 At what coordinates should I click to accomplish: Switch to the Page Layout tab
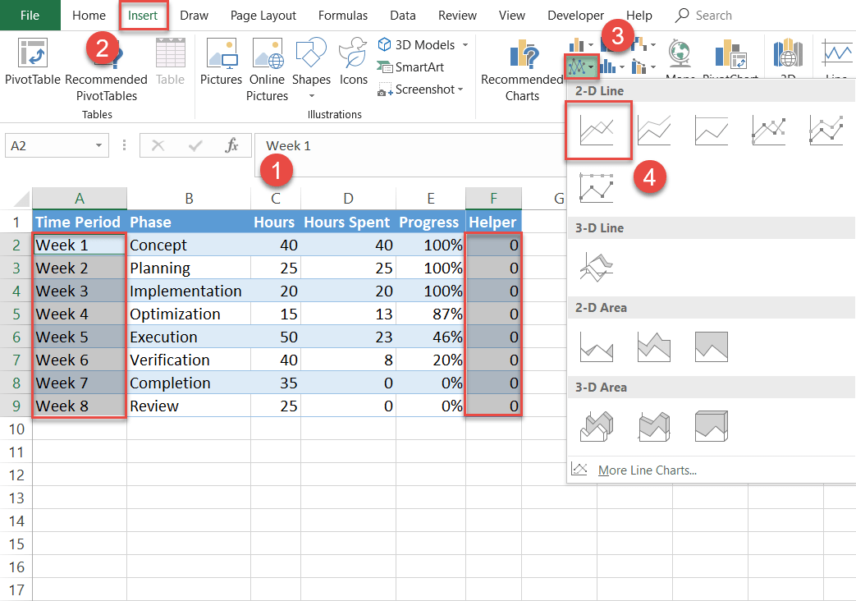[x=263, y=16]
